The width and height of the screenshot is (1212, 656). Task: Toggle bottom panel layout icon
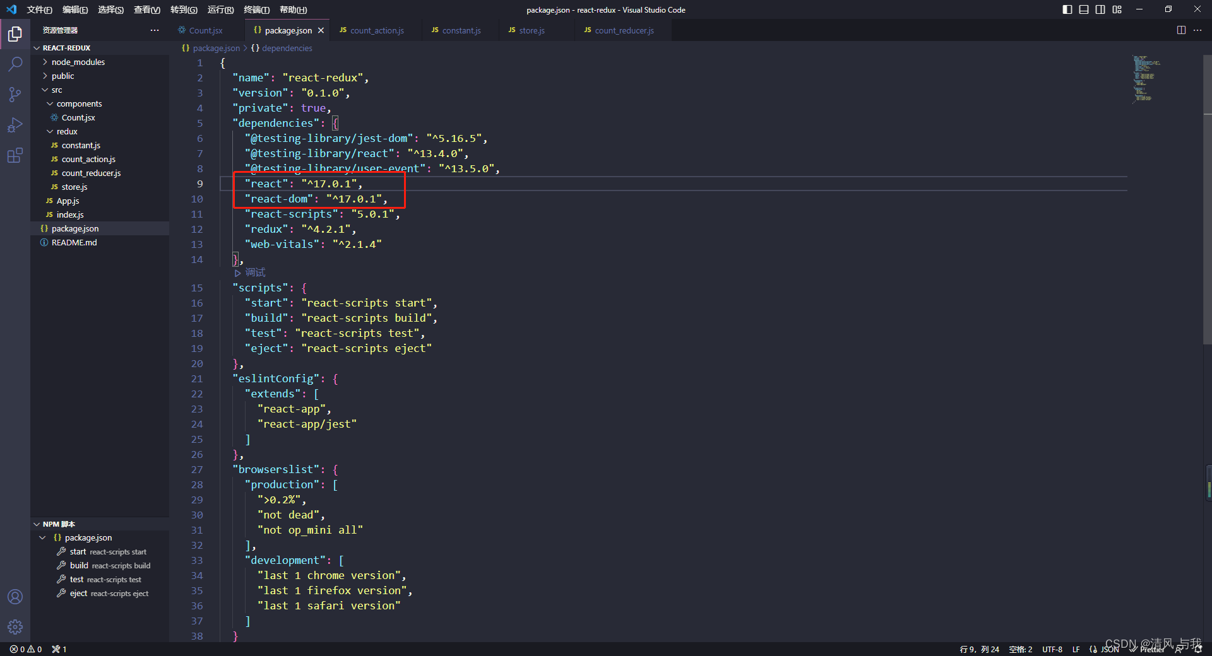1084,9
